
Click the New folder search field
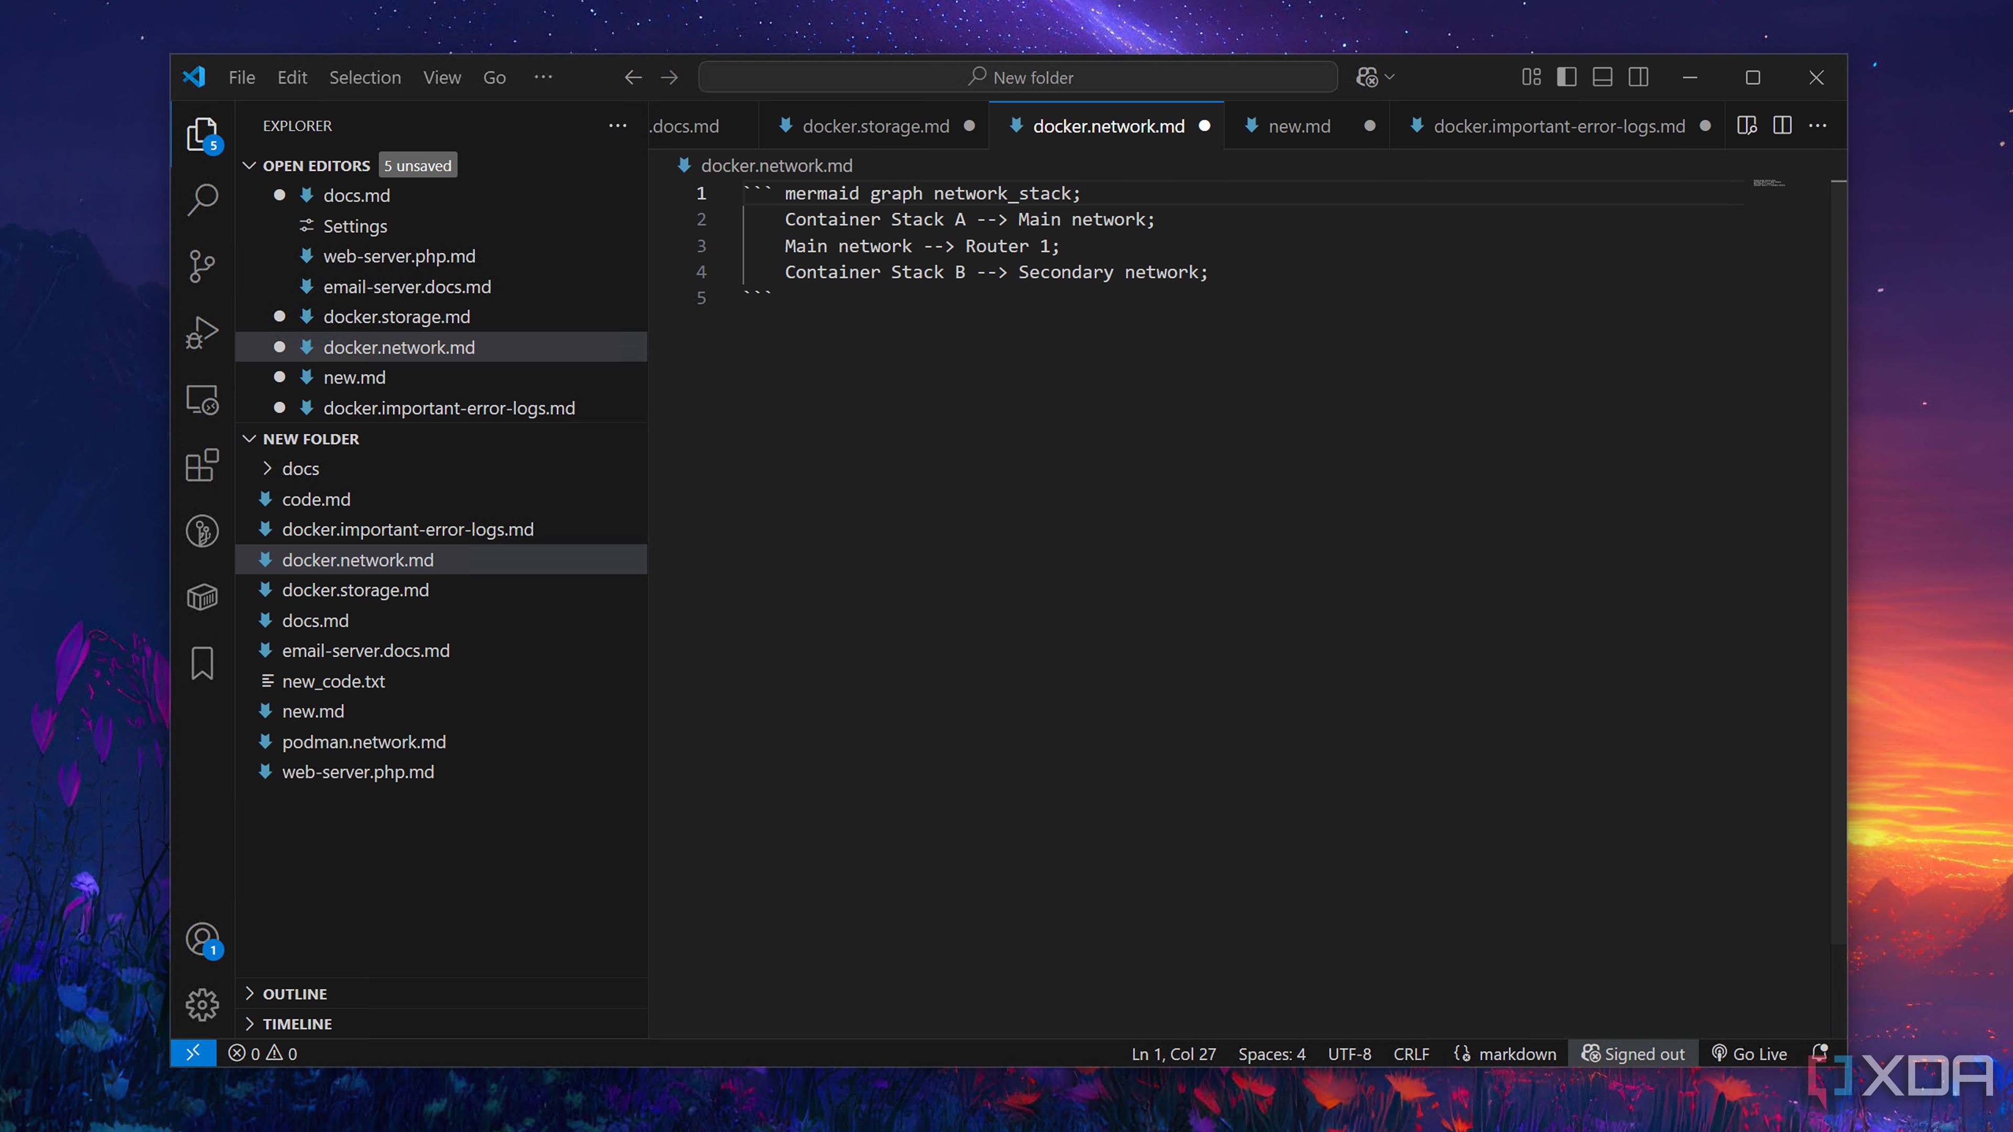(x=1018, y=78)
